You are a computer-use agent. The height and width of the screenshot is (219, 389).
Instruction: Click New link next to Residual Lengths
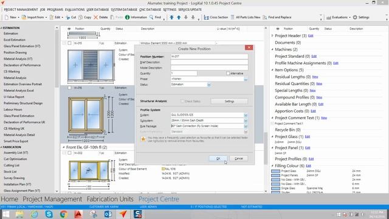pyautogui.click(x=315, y=77)
